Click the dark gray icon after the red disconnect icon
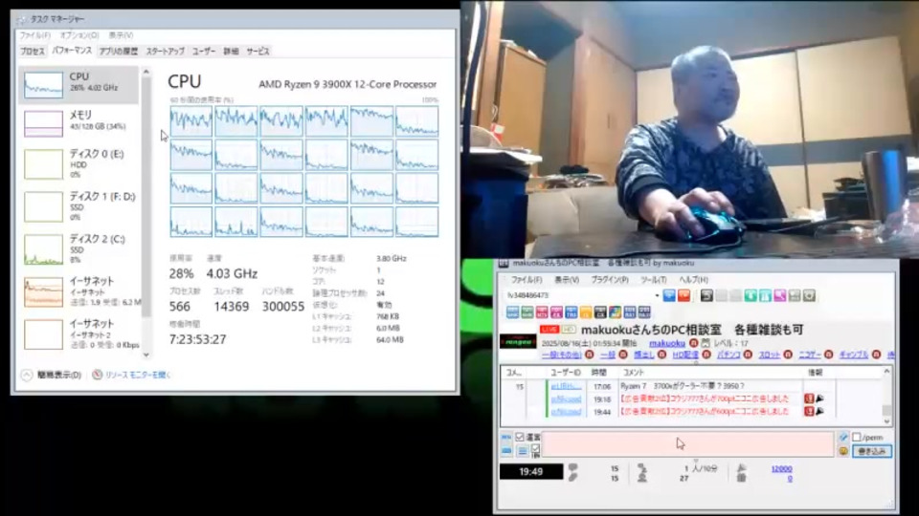 point(706,295)
